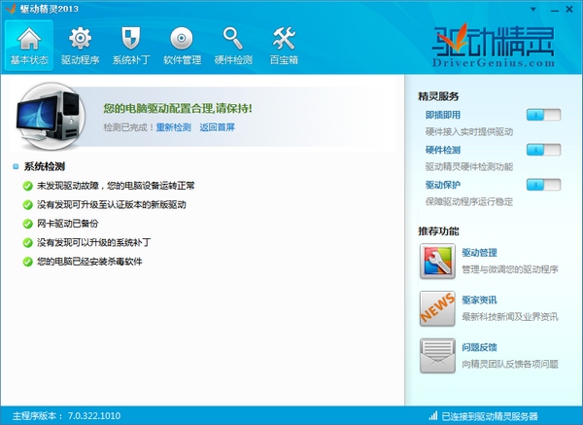Click description 管理与微调您的驱动程序

click(x=510, y=269)
